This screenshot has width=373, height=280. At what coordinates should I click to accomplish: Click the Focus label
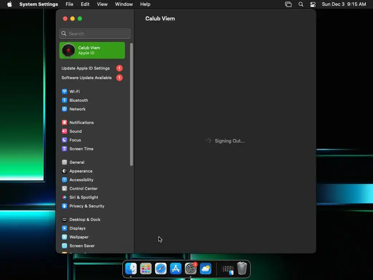[x=75, y=140]
